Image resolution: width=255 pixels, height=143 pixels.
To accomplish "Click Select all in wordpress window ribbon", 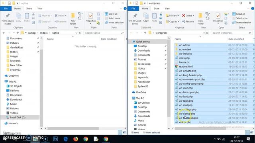I will (x=238, y=14).
